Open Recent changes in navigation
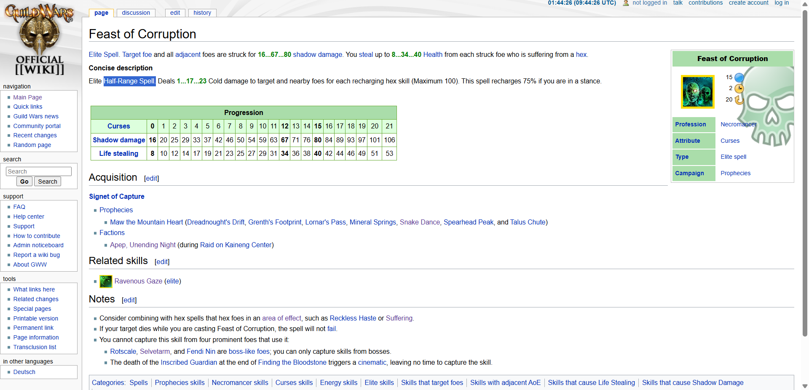Viewport: 809px width, 390px height. 35,135
